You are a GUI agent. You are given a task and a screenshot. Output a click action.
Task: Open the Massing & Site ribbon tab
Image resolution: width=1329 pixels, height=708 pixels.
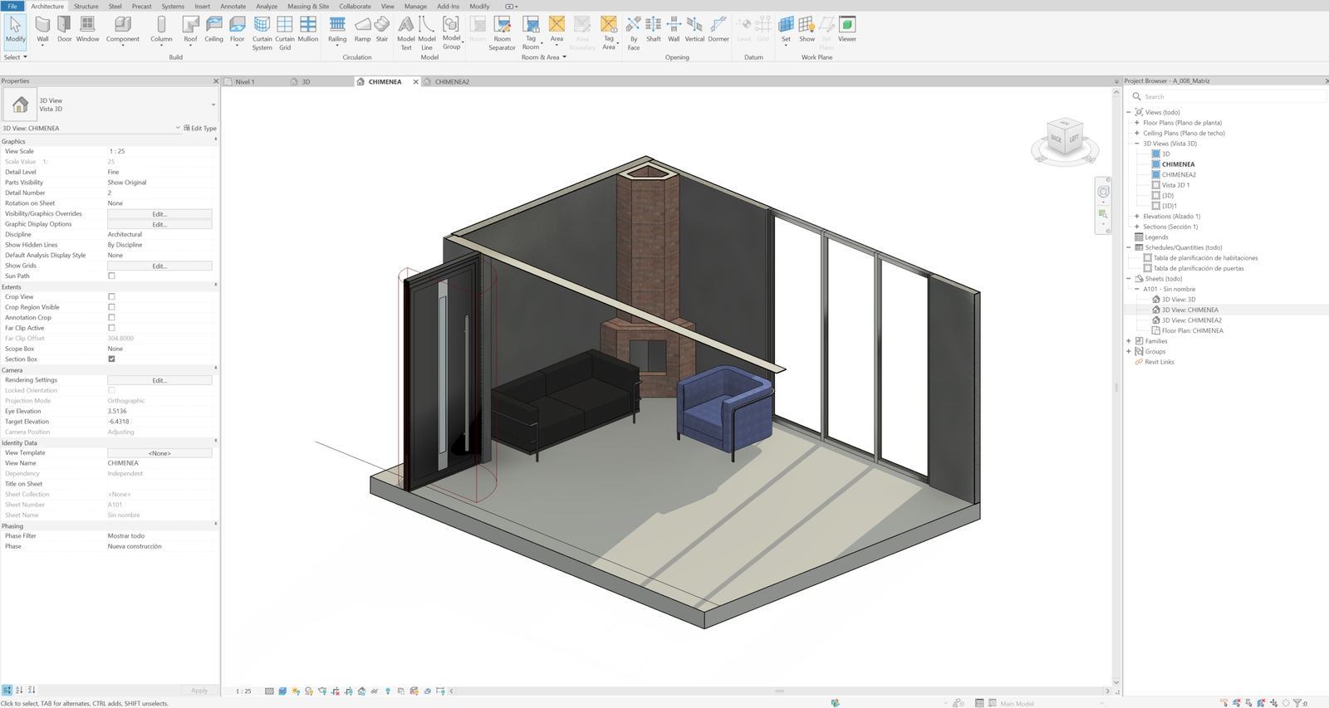coord(308,6)
